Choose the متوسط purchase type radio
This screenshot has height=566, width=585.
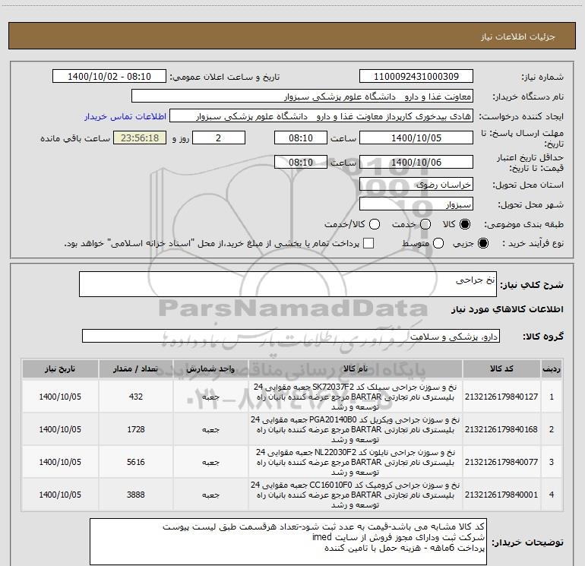pyautogui.click(x=438, y=243)
